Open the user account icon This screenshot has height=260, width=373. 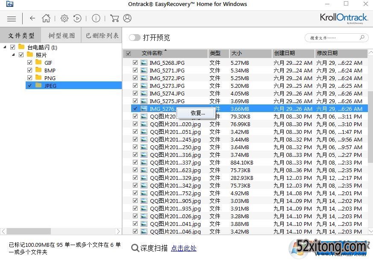pos(127,18)
